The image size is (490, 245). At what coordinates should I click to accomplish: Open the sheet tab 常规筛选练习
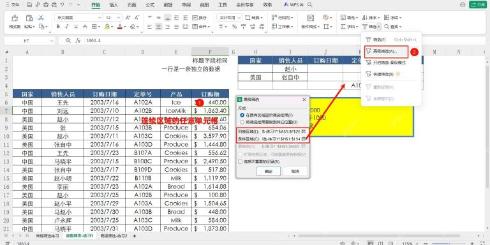47,236
